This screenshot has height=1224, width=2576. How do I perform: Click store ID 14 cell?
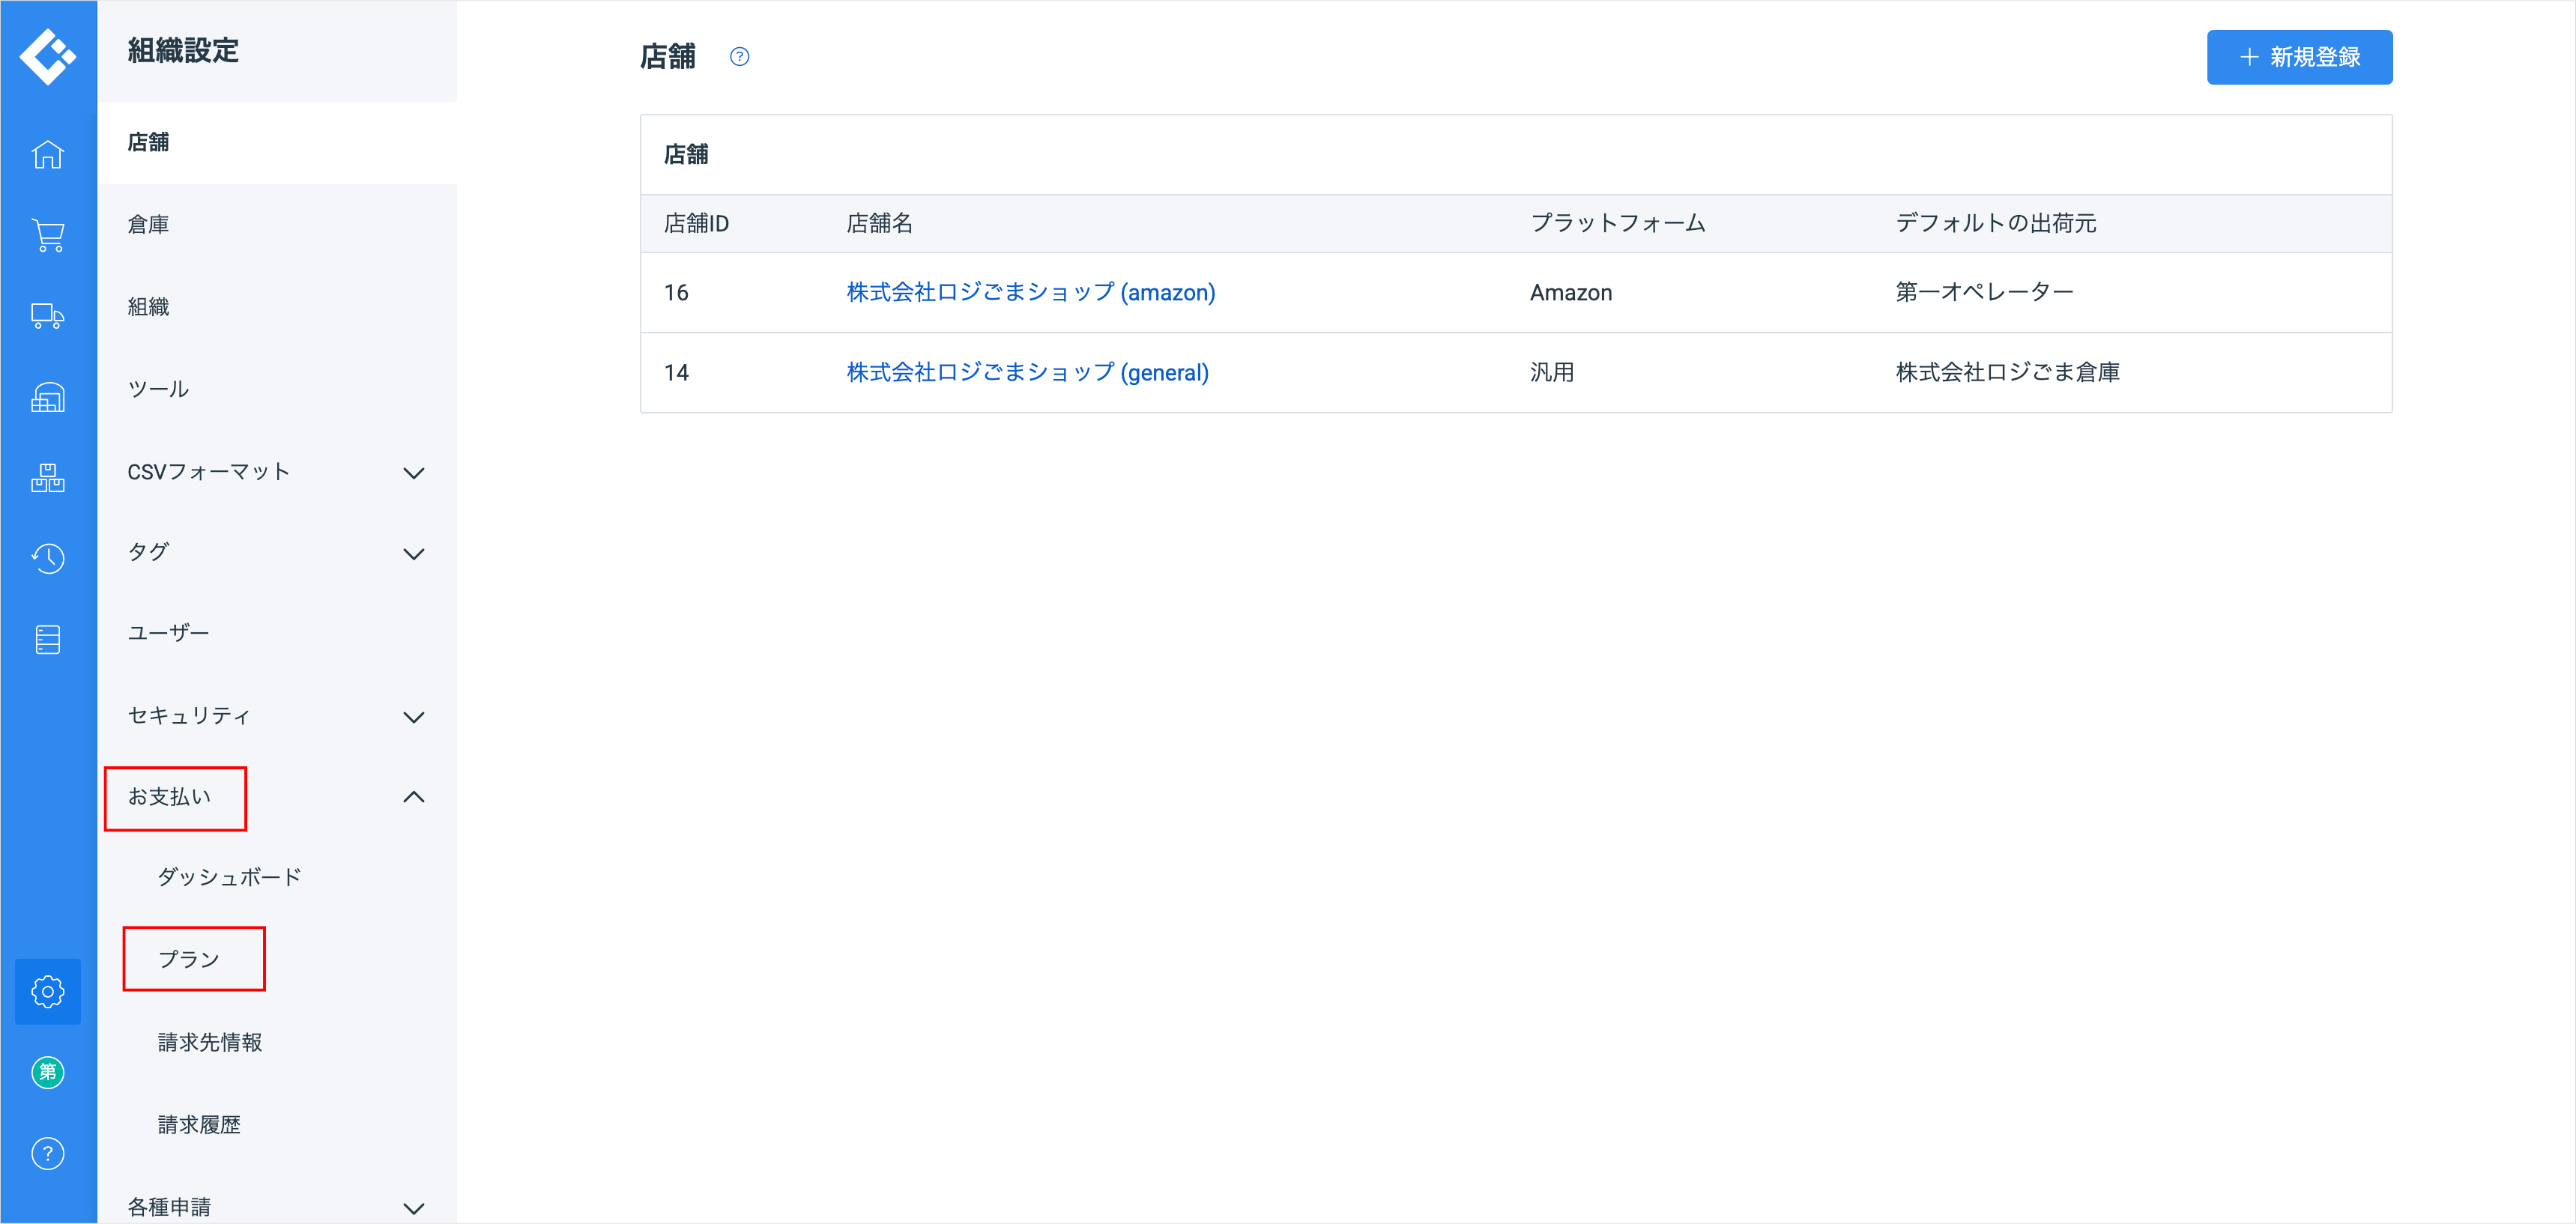coord(676,373)
